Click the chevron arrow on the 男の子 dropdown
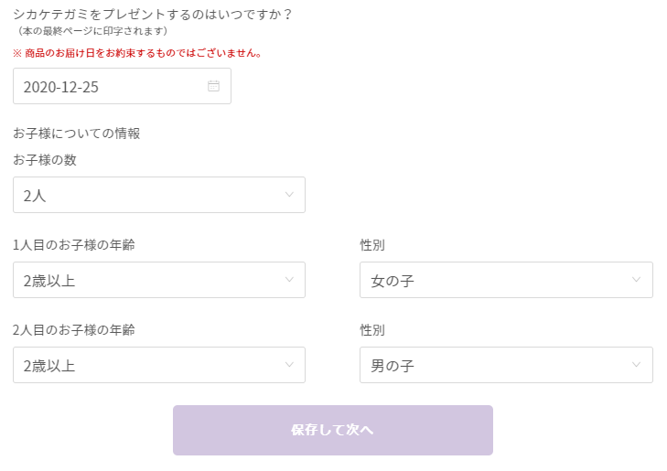667x471 pixels. pyautogui.click(x=637, y=365)
